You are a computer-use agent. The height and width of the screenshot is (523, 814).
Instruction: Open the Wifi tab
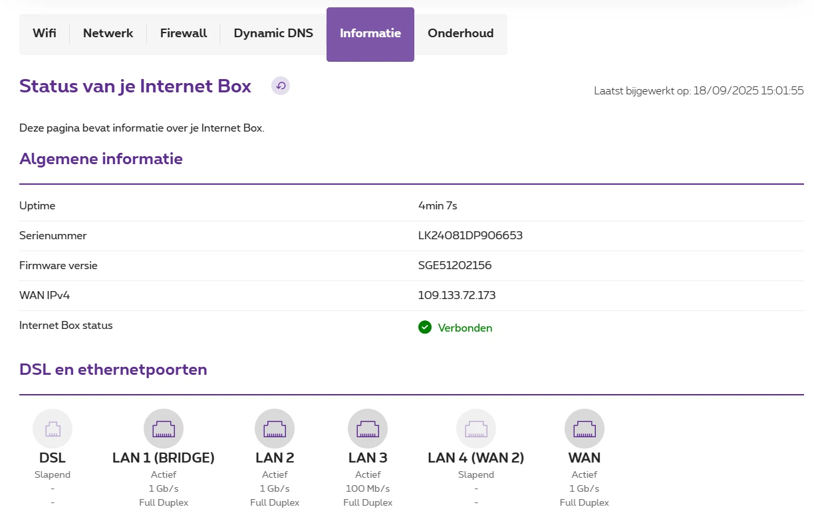click(45, 33)
